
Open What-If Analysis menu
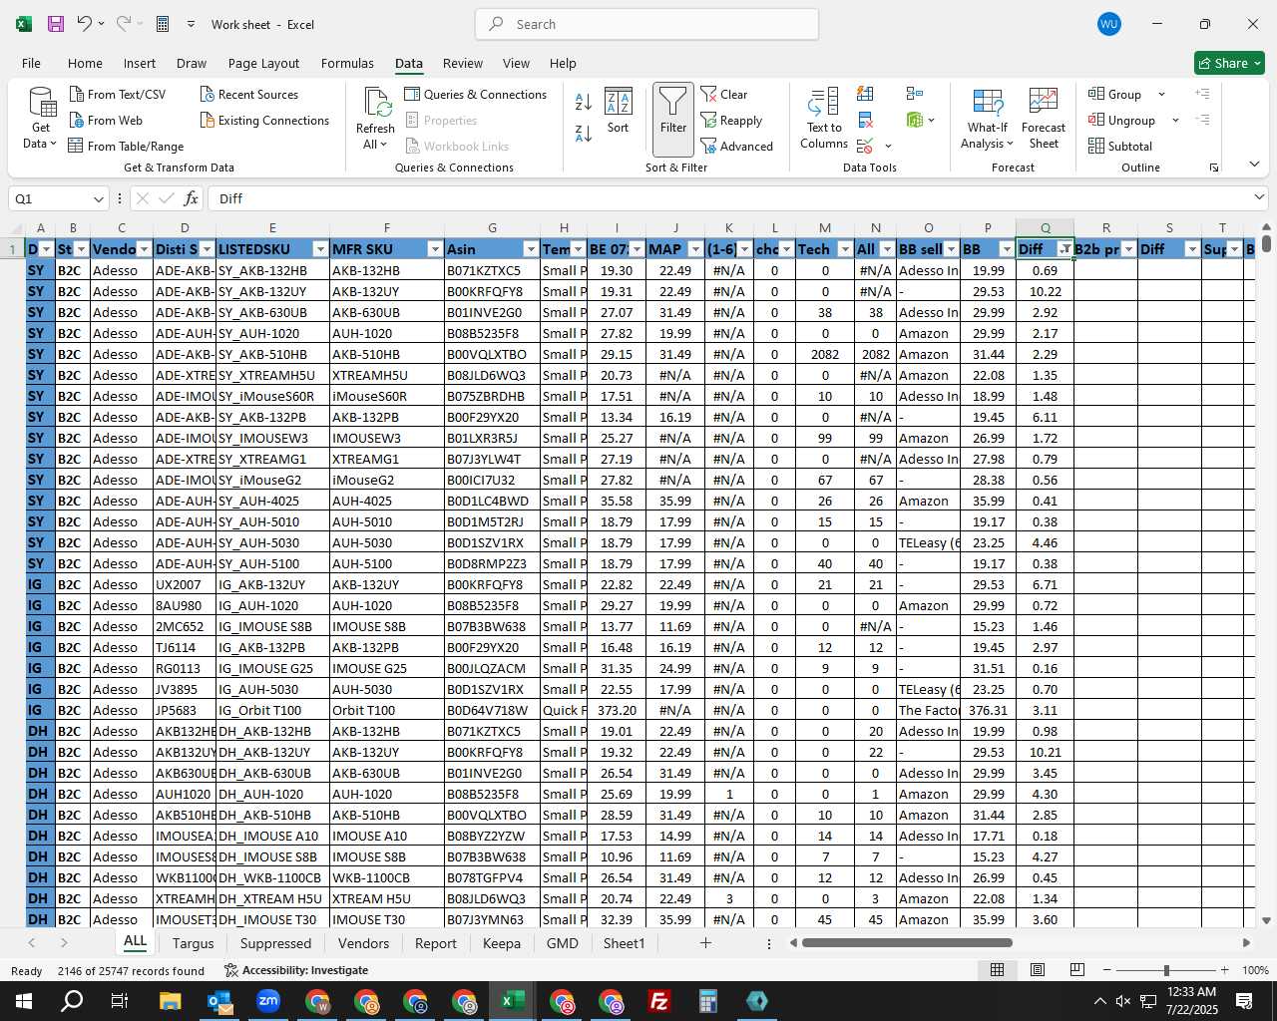988,118
